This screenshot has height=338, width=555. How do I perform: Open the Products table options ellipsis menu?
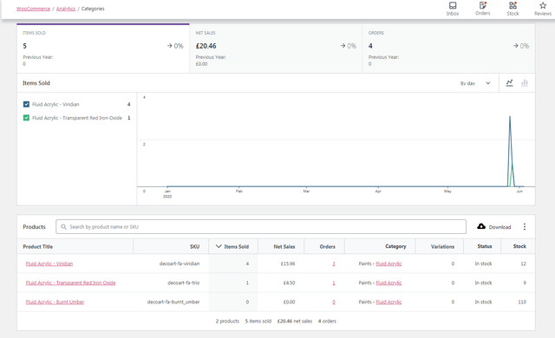point(524,226)
